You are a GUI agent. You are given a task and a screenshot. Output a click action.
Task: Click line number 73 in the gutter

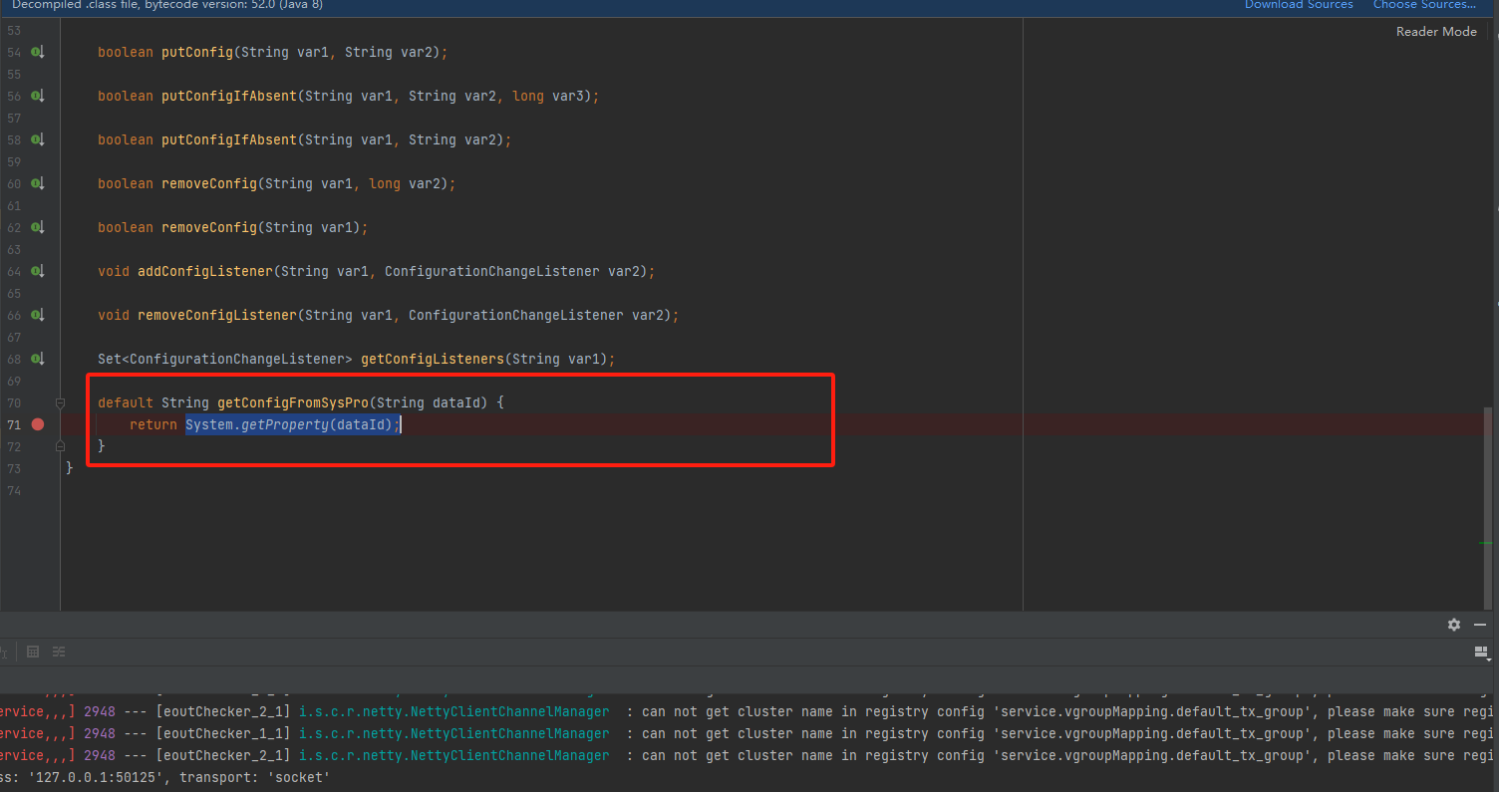pyautogui.click(x=14, y=468)
